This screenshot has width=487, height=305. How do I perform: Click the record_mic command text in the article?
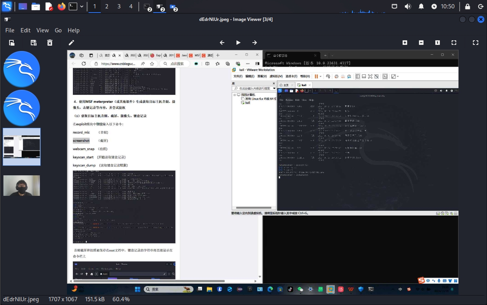[x=81, y=132]
